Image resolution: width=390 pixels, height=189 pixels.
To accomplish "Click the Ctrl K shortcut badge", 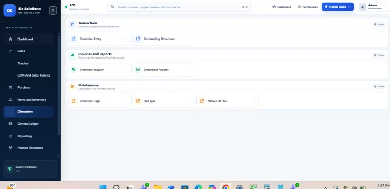I will click(244, 7).
